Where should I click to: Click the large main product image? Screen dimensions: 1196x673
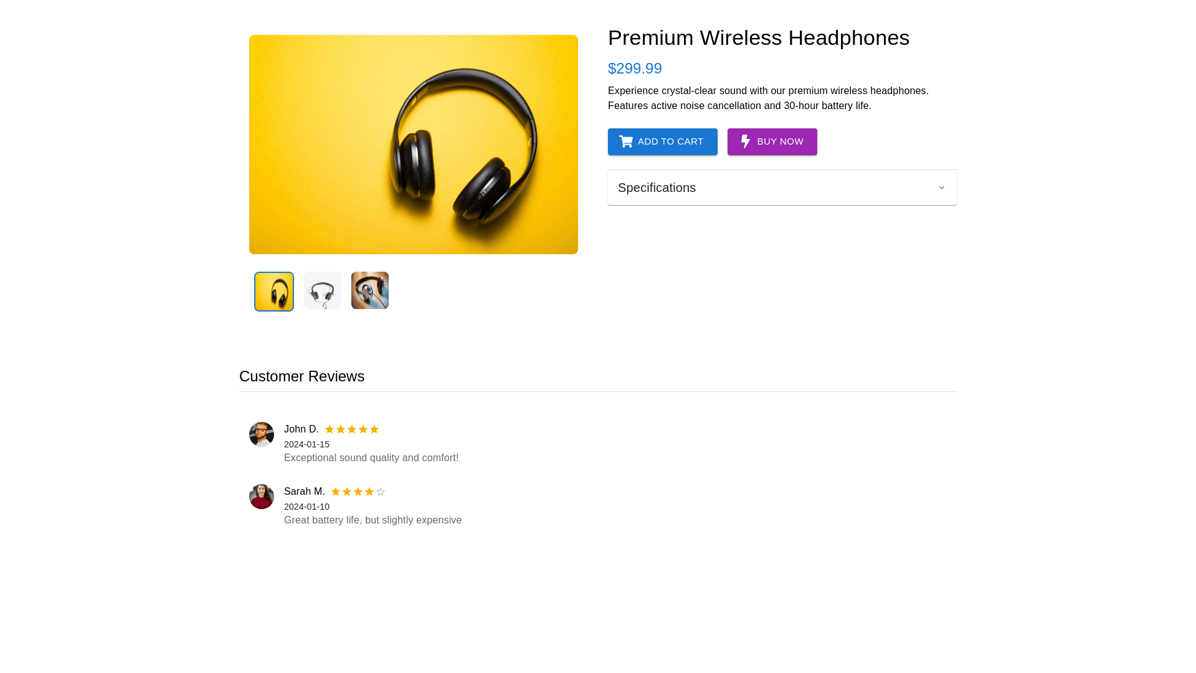pyautogui.click(x=414, y=145)
